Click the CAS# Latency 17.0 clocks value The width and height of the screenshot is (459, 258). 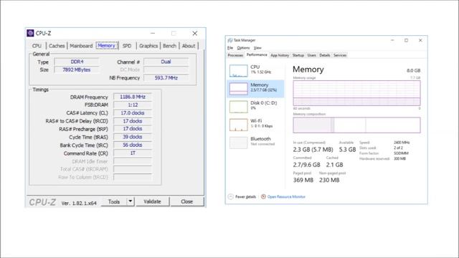[x=133, y=113]
